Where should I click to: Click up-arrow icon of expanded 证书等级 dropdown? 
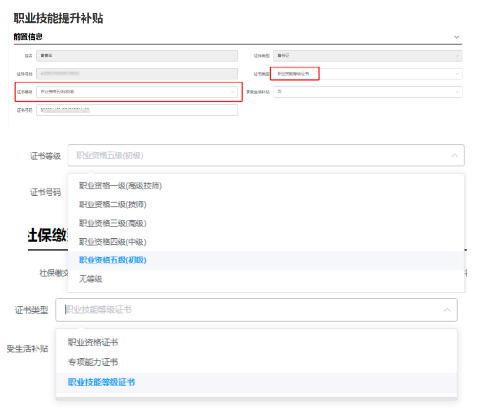454,155
